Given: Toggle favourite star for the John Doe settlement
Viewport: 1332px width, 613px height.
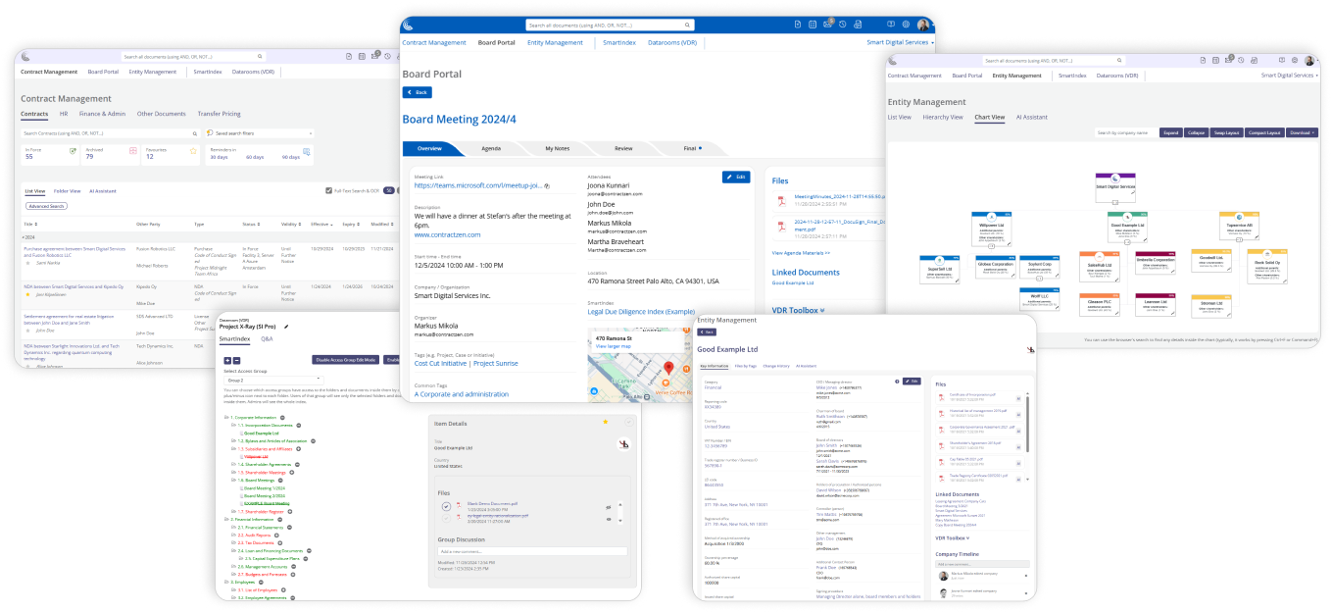Looking at the screenshot, I should (28, 331).
